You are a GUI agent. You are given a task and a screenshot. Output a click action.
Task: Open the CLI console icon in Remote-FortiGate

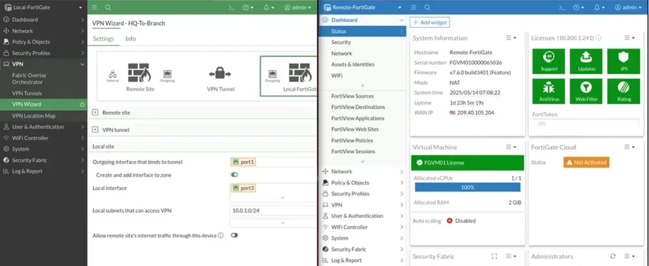562,7
